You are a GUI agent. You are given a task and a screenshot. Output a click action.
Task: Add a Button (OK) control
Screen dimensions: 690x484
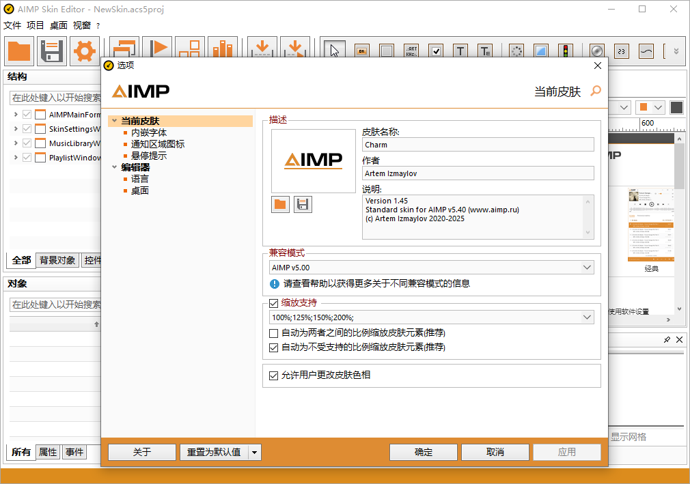point(362,50)
